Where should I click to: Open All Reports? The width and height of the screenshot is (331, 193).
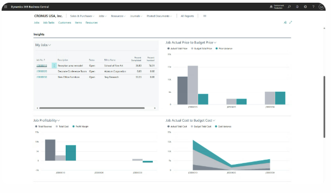[x=187, y=16]
